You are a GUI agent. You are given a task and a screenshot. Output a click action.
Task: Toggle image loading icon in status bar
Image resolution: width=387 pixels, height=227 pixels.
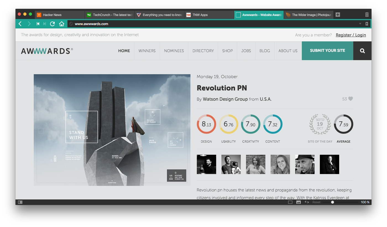[299, 202]
